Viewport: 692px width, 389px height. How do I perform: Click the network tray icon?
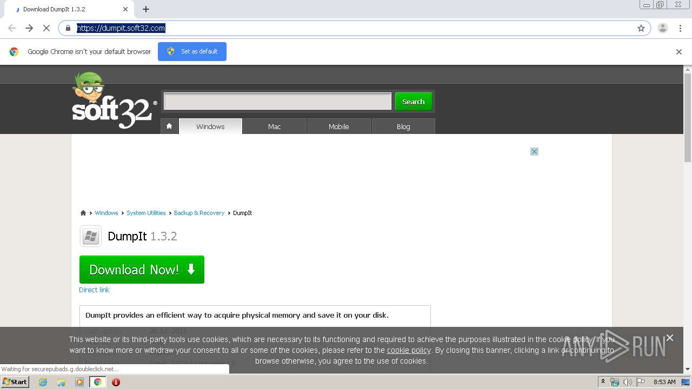615,382
